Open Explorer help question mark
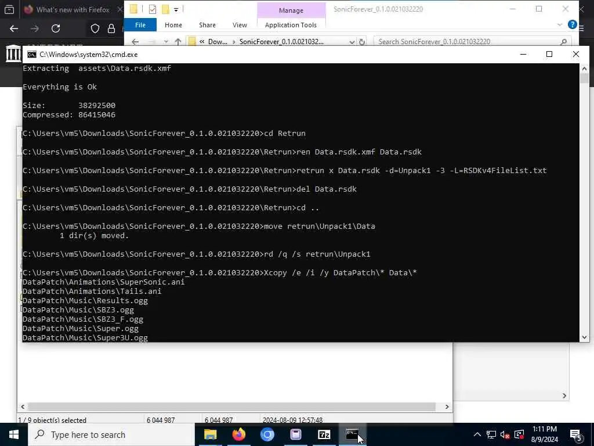594x446 pixels. tap(572, 24)
